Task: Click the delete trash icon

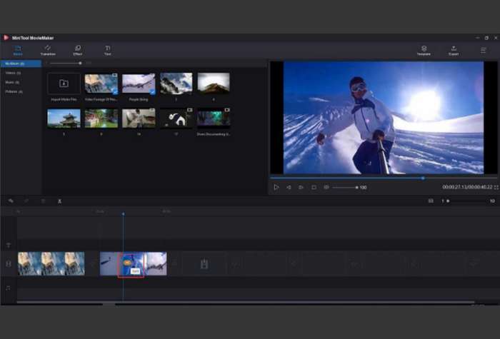Action: (43, 201)
